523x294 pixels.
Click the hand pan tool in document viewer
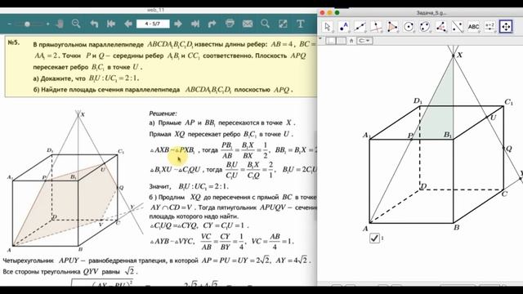tap(60, 24)
